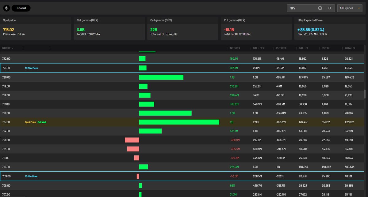
Task: Click the vertical scrollbar thumb
Action: coord(365,94)
